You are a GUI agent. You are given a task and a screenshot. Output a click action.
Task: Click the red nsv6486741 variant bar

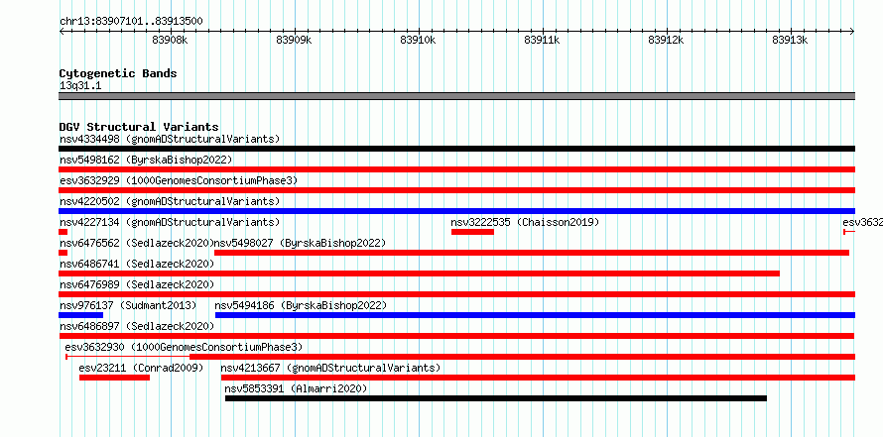419,273
